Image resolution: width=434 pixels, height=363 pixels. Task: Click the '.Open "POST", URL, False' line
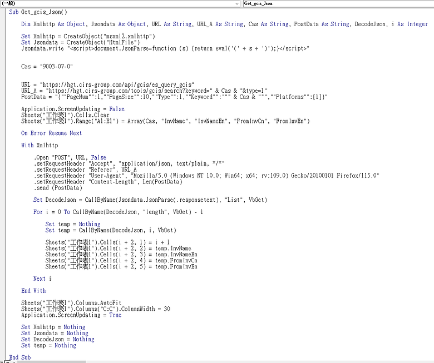coord(70,157)
